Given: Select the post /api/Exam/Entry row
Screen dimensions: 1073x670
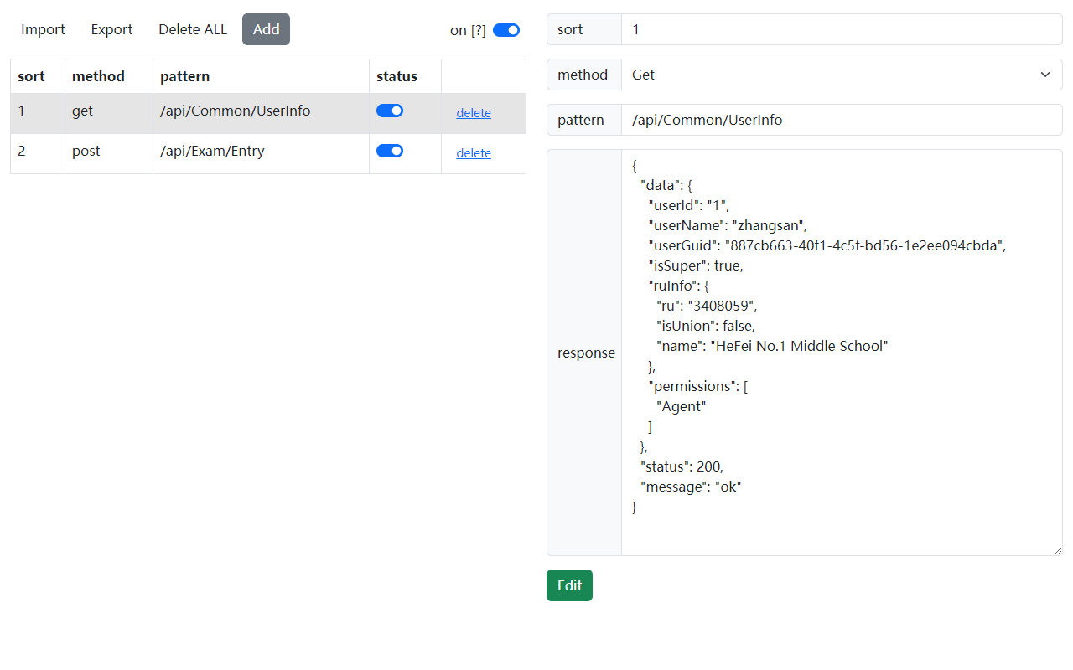Looking at the screenshot, I should (x=235, y=152).
